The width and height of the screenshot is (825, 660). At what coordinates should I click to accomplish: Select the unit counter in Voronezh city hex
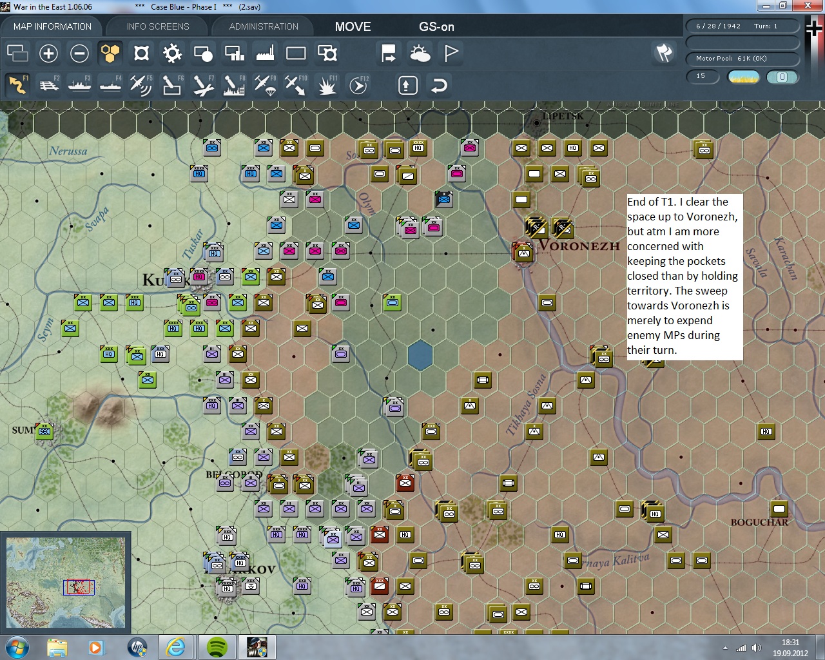[x=523, y=253]
